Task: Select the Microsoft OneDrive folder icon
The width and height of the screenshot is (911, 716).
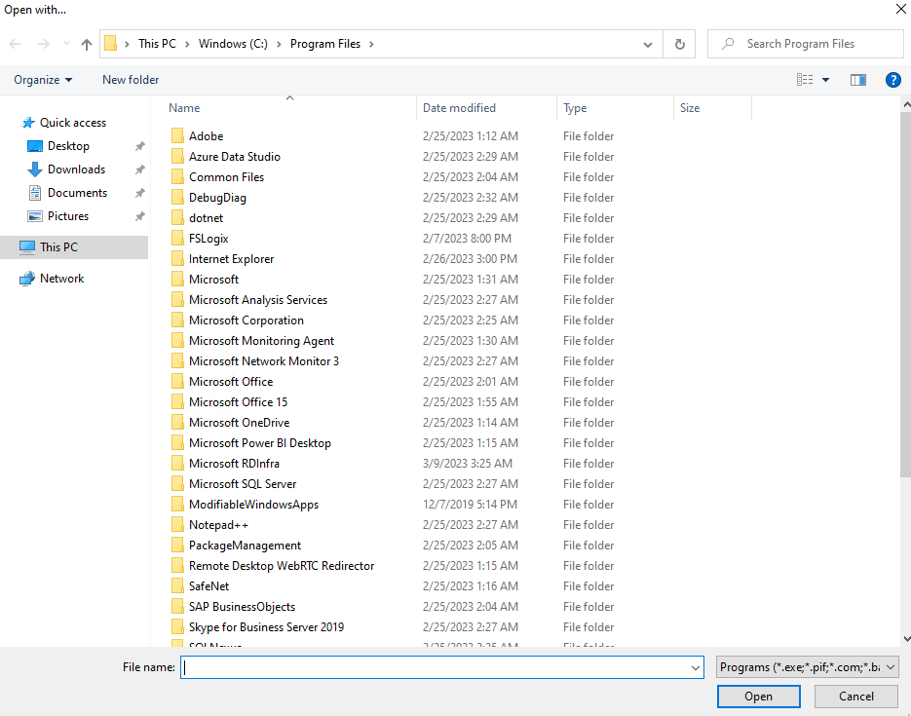Action: point(177,422)
